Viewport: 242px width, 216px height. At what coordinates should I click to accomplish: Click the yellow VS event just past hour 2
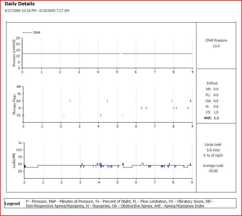(64, 115)
